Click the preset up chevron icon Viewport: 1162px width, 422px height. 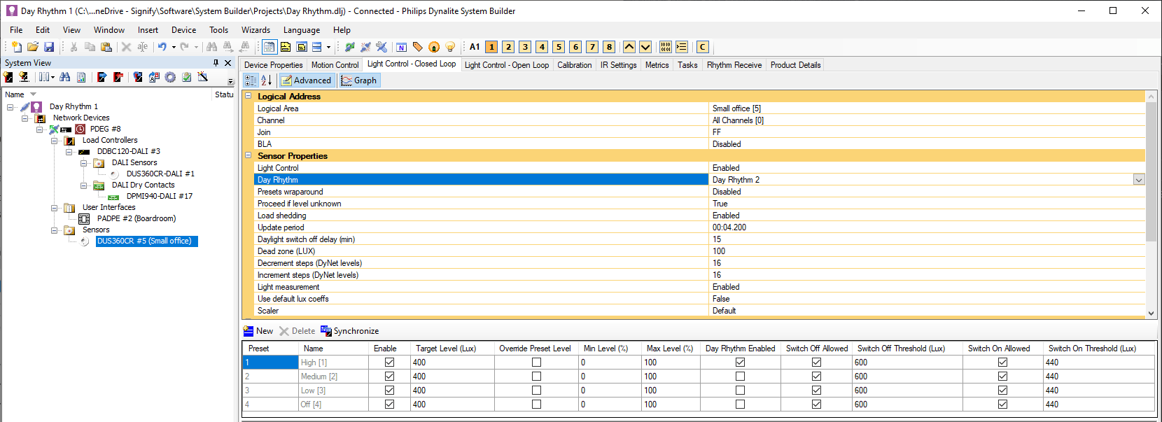coord(629,47)
